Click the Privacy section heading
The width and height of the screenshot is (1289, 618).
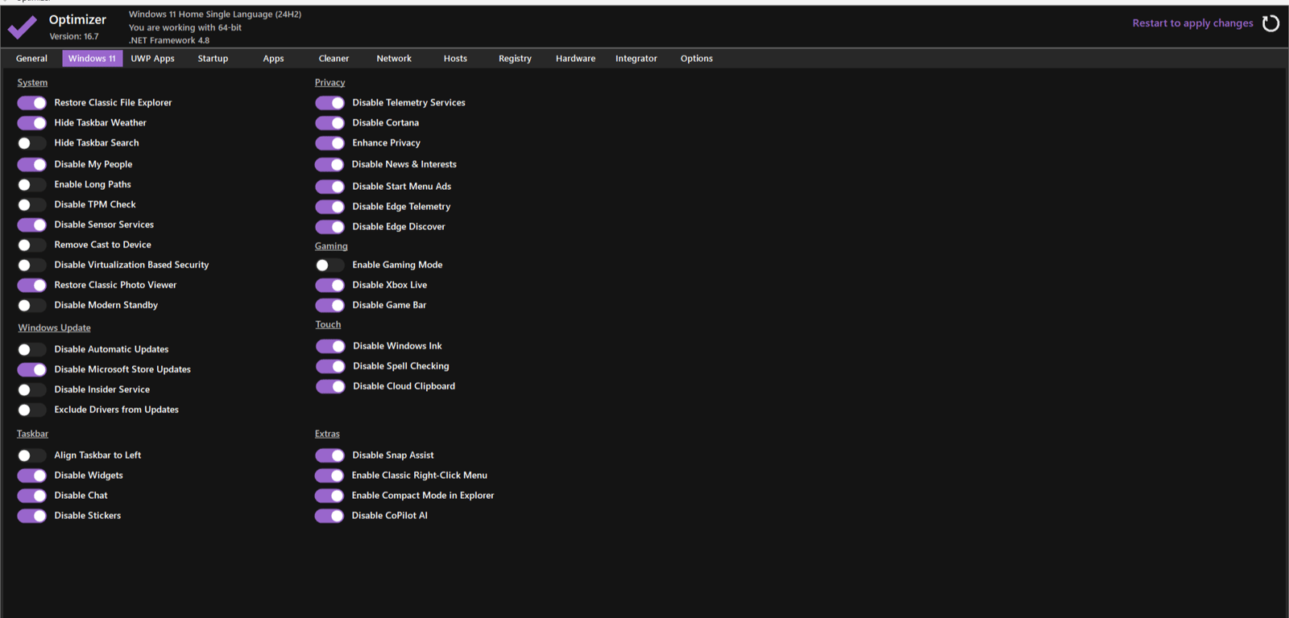click(330, 83)
